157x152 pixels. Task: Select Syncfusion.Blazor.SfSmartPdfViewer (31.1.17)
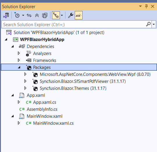(x=83, y=81)
